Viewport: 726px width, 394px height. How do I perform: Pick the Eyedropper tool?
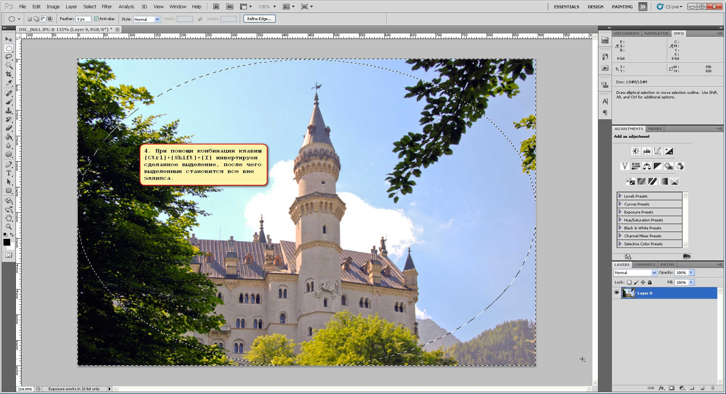click(x=9, y=83)
